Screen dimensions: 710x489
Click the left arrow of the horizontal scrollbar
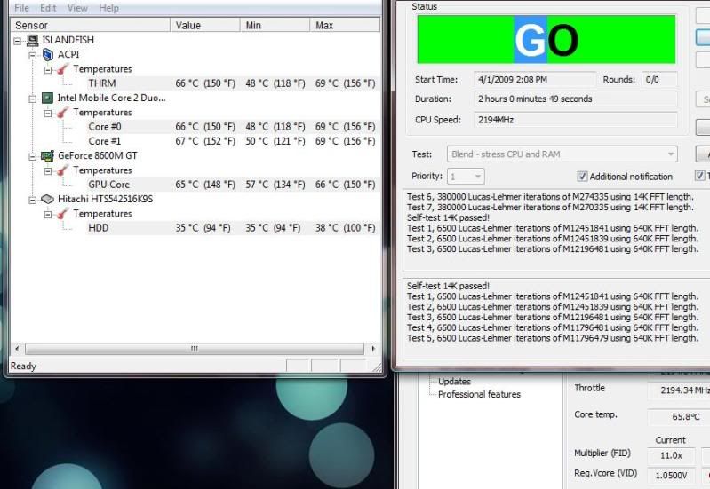click(x=17, y=349)
